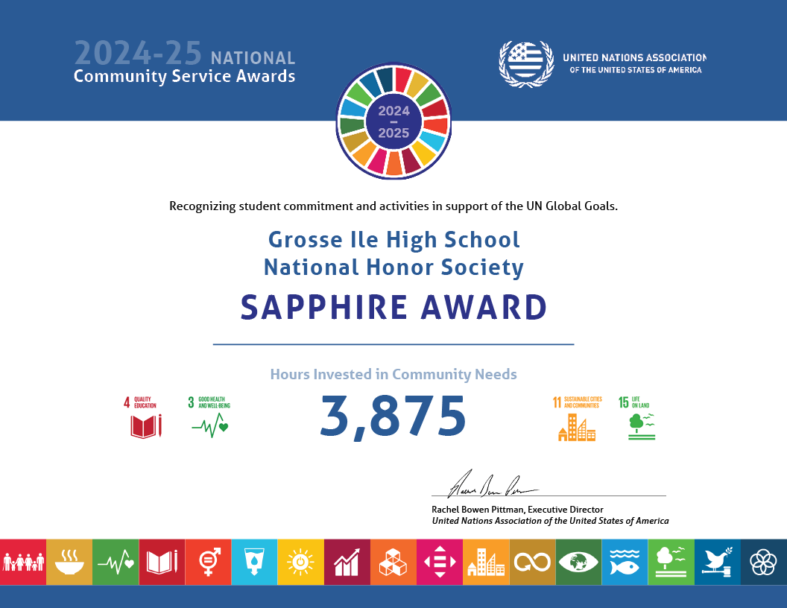Click the orange stacked cubes Industry tile

click(x=393, y=562)
